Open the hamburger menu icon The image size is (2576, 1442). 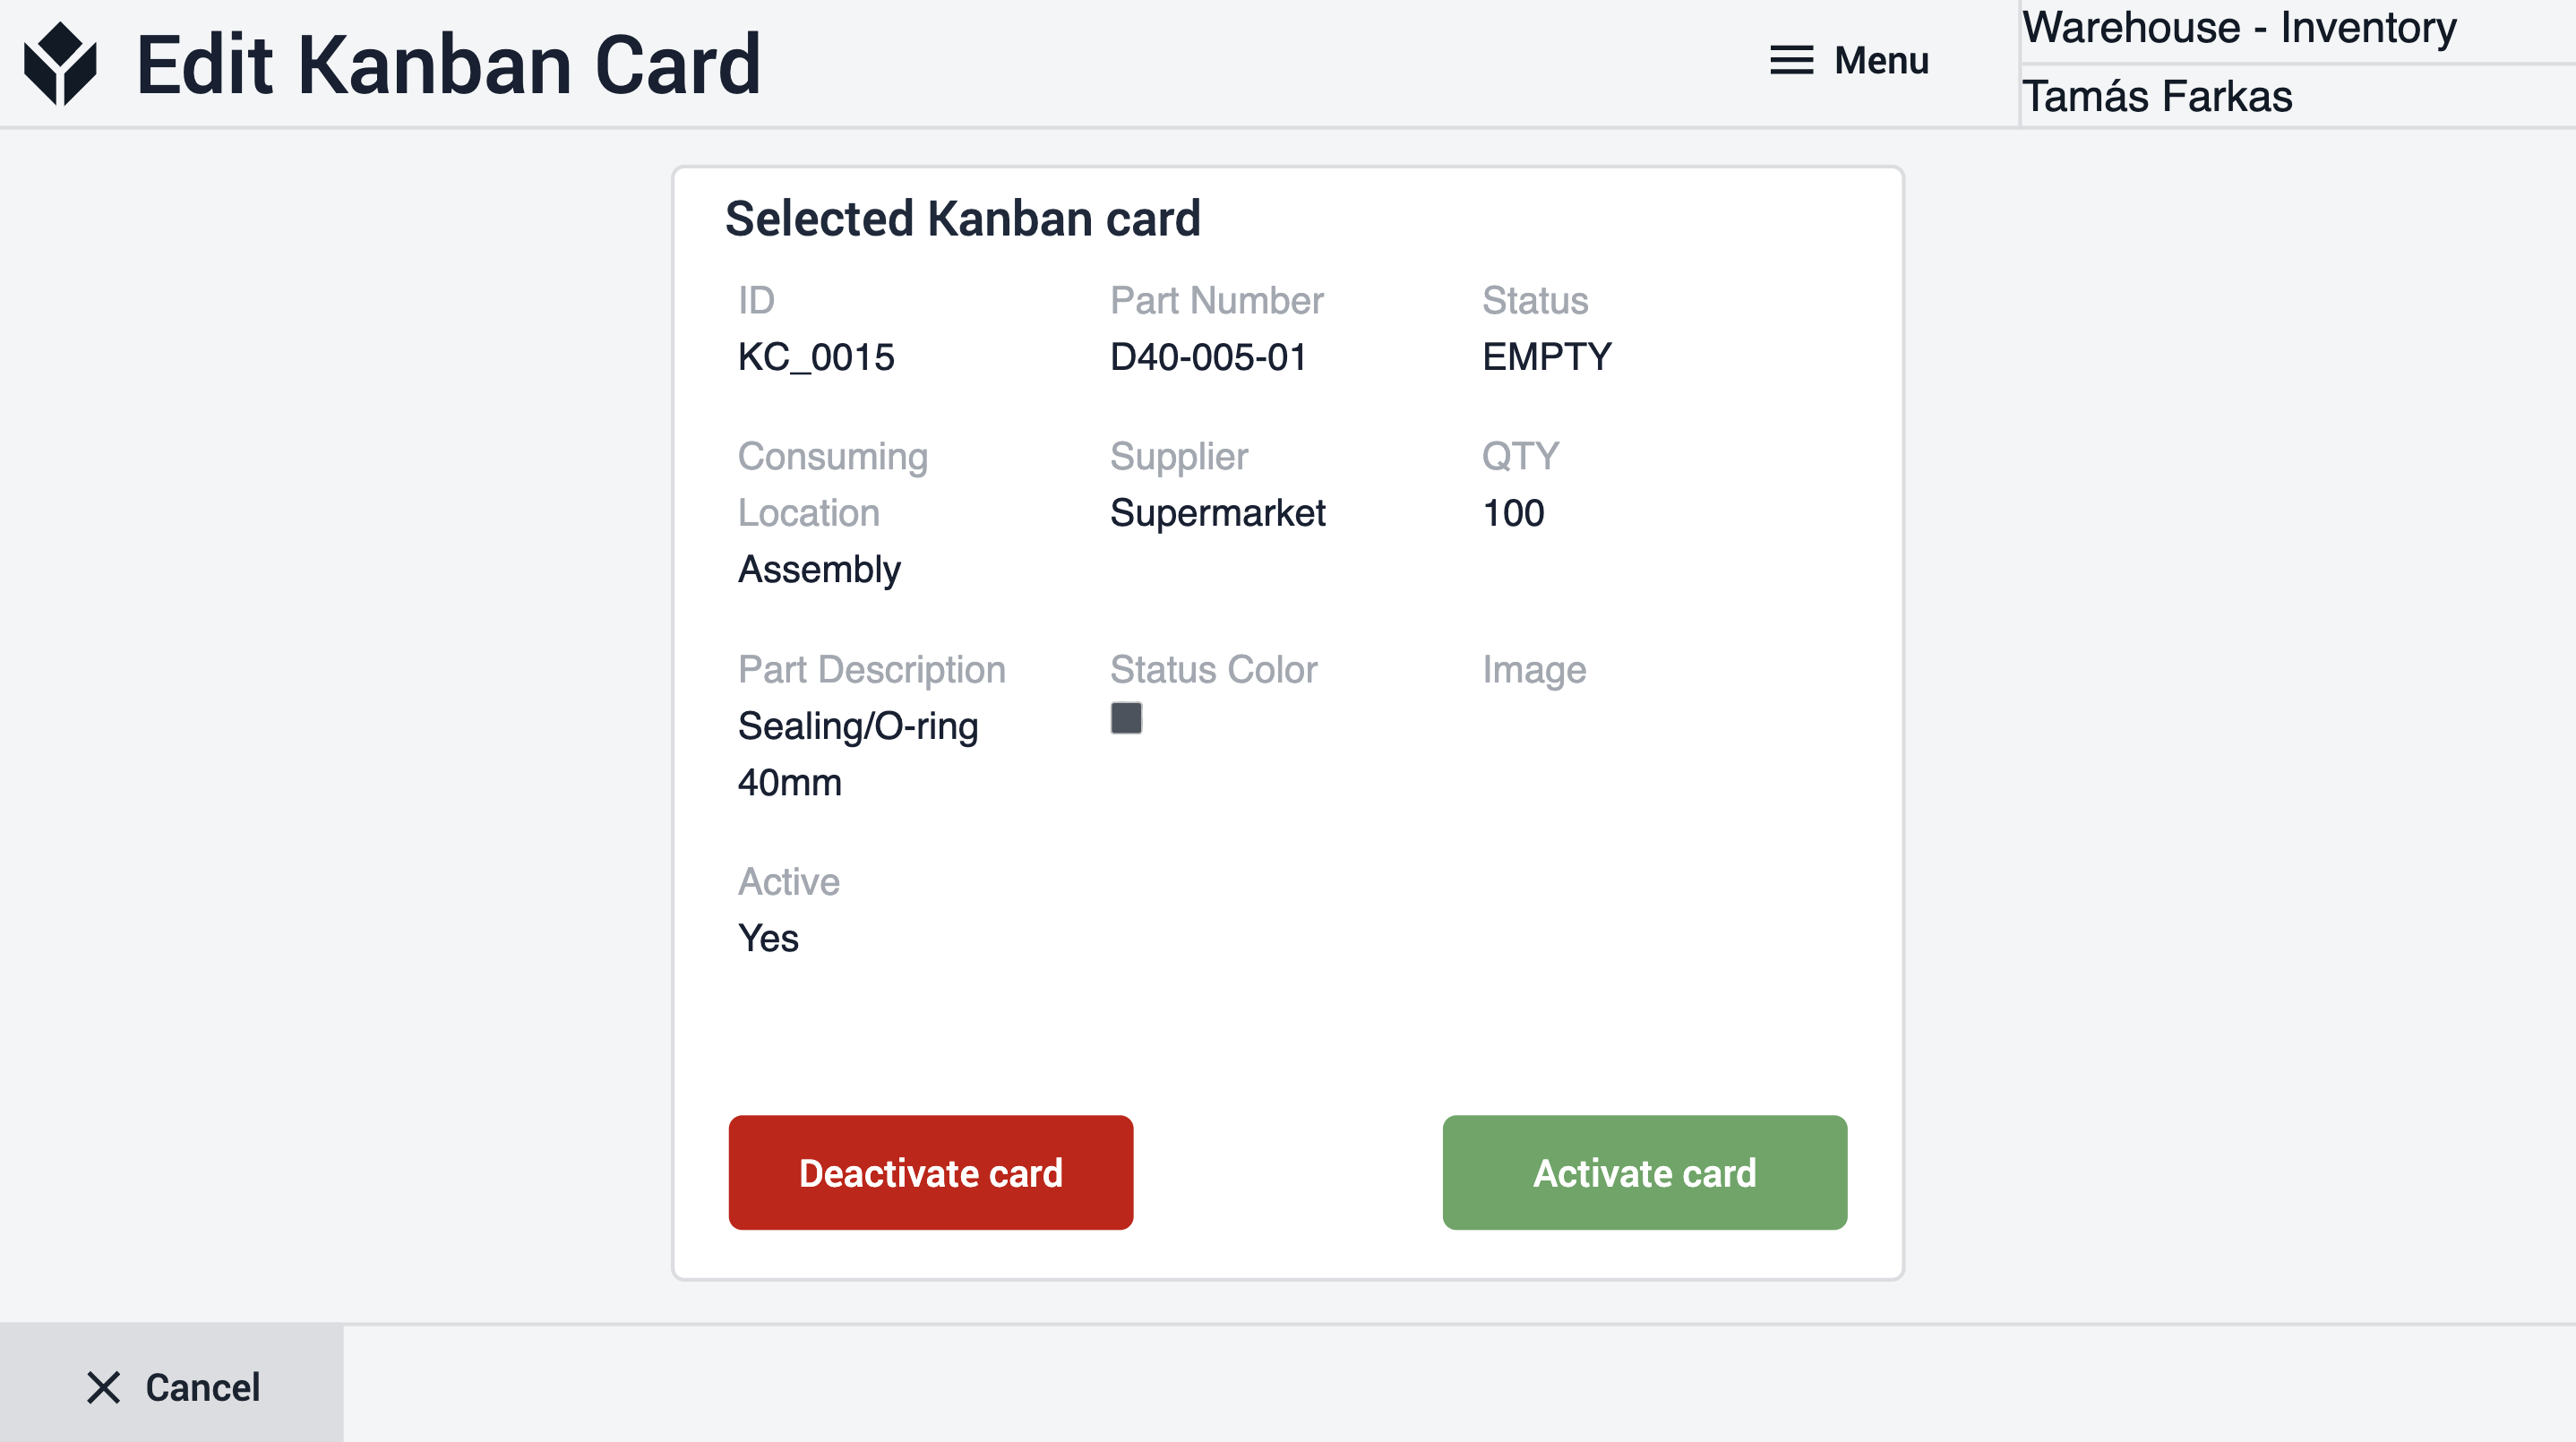click(x=1791, y=60)
